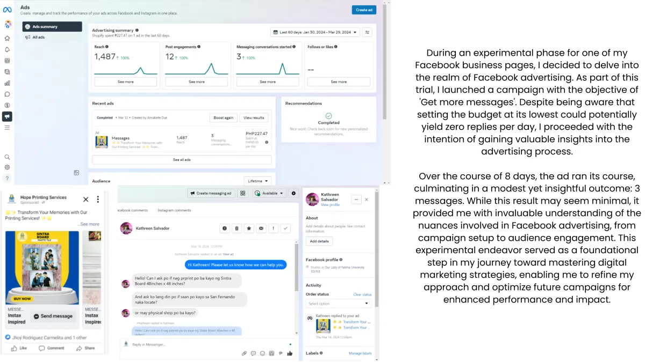
Task: Open Kathreen's View profile link
Action: pos(330,205)
